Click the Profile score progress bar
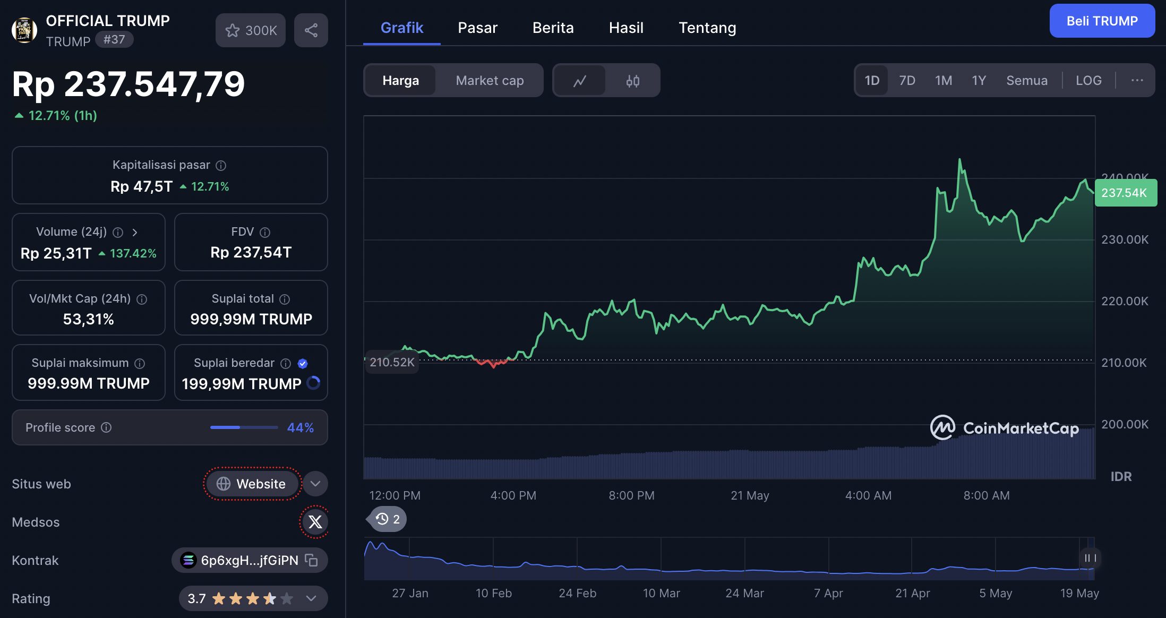Viewport: 1166px width, 618px height. pyautogui.click(x=244, y=427)
